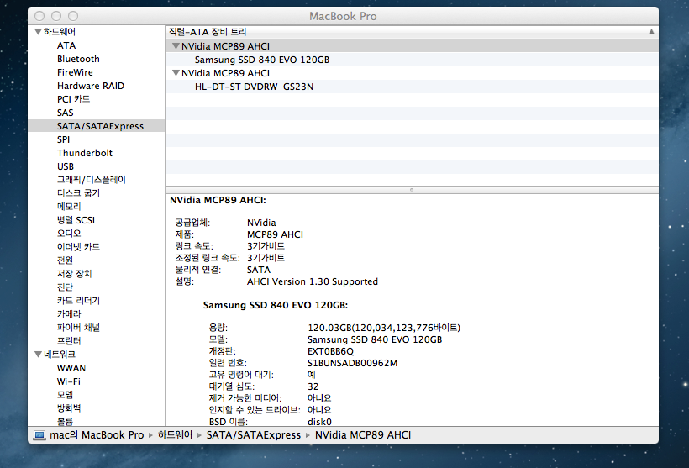The height and width of the screenshot is (468, 689).
Task: Select 그래픽/디스플레이 in sidebar
Action: click(91, 180)
